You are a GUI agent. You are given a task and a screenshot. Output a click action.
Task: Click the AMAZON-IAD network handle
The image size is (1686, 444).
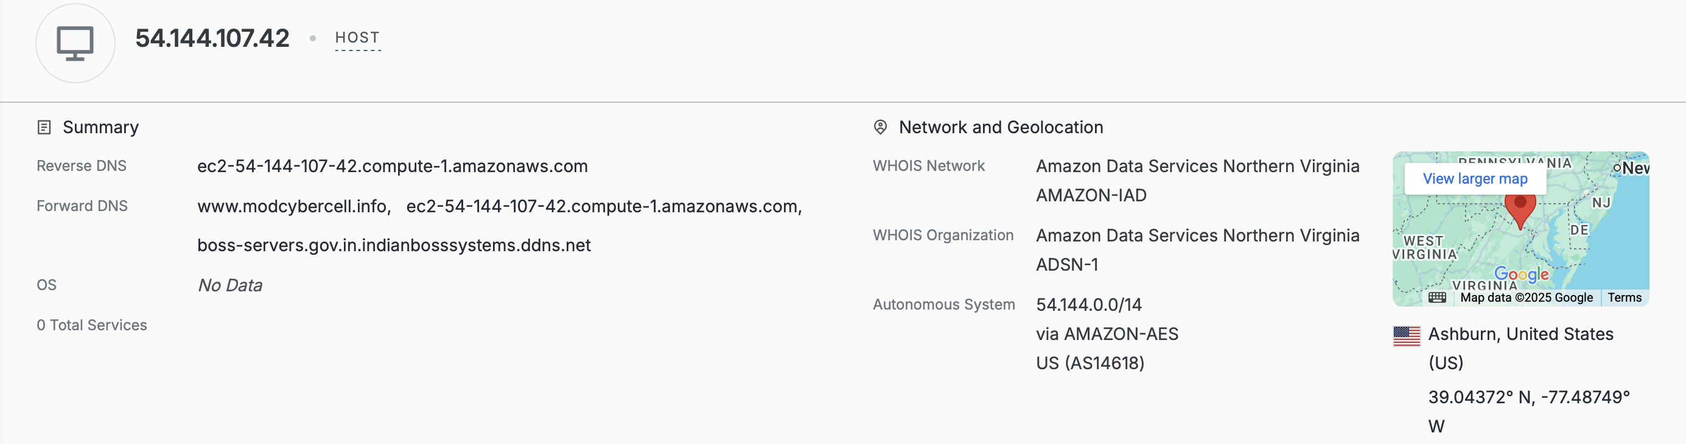point(1091,195)
